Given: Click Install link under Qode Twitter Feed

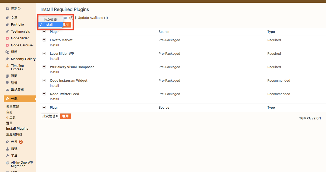Looking at the screenshot, I should pyautogui.click(x=54, y=99).
